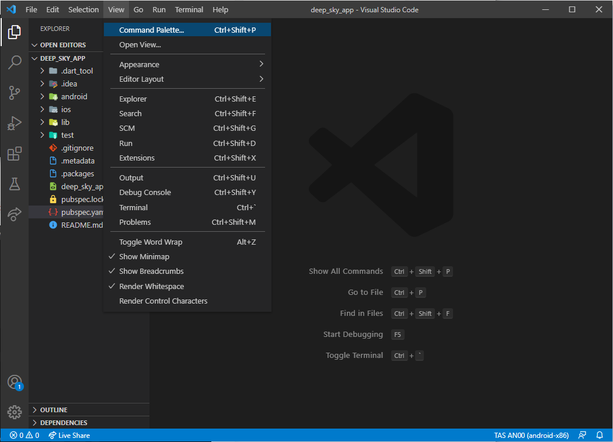
Task: Collapse the DEEP_SKY_APP section
Action: [x=65, y=58]
